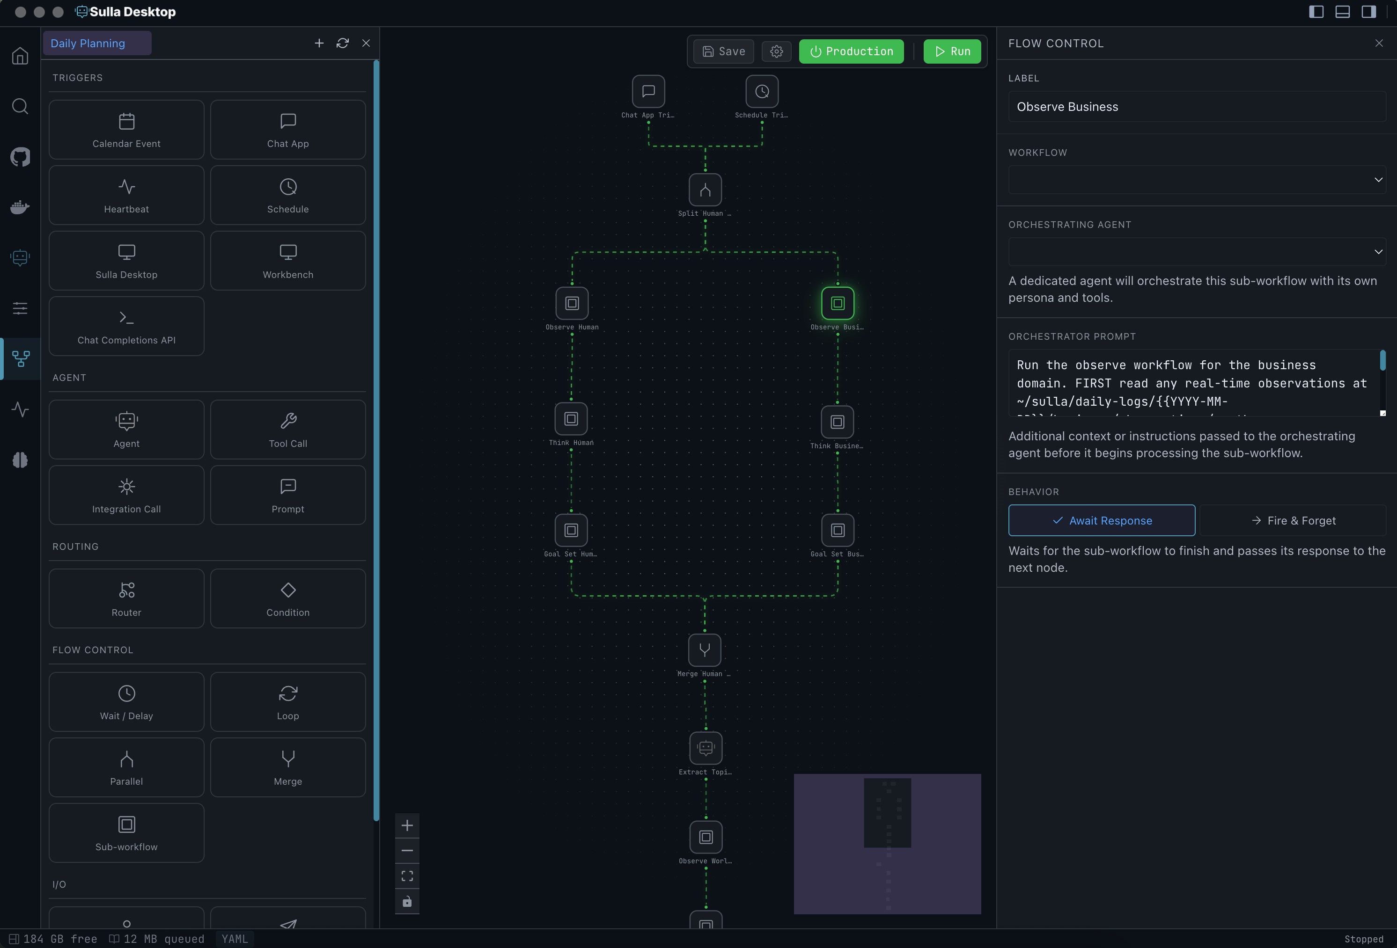This screenshot has width=1397, height=948.
Task: Add a Router routing node
Action: tap(126, 598)
